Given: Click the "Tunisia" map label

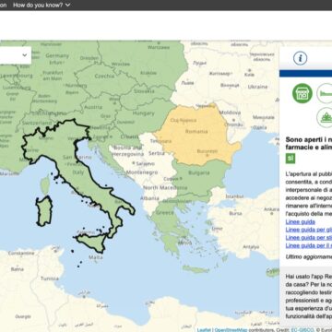Looking at the screenshot, I should (50, 279).
